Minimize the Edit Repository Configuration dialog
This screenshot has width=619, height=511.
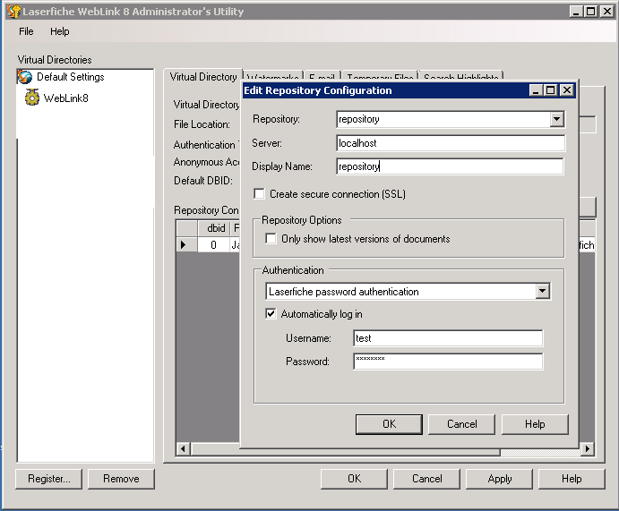536,90
